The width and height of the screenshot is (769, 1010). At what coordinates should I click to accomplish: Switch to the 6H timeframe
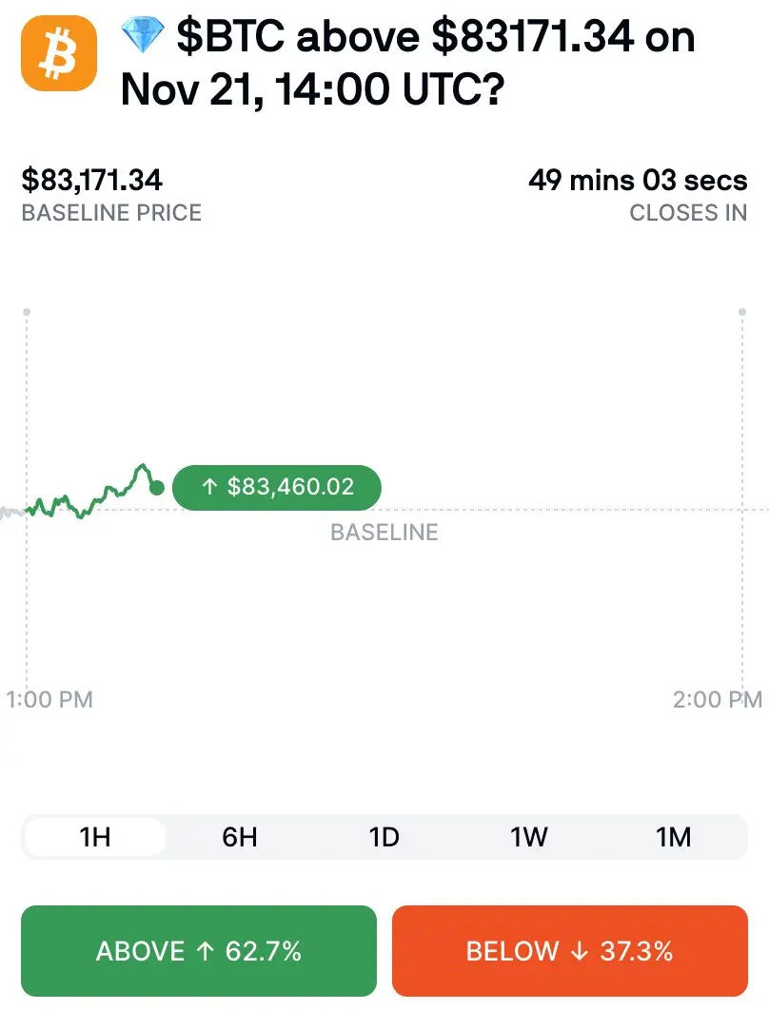(x=240, y=837)
